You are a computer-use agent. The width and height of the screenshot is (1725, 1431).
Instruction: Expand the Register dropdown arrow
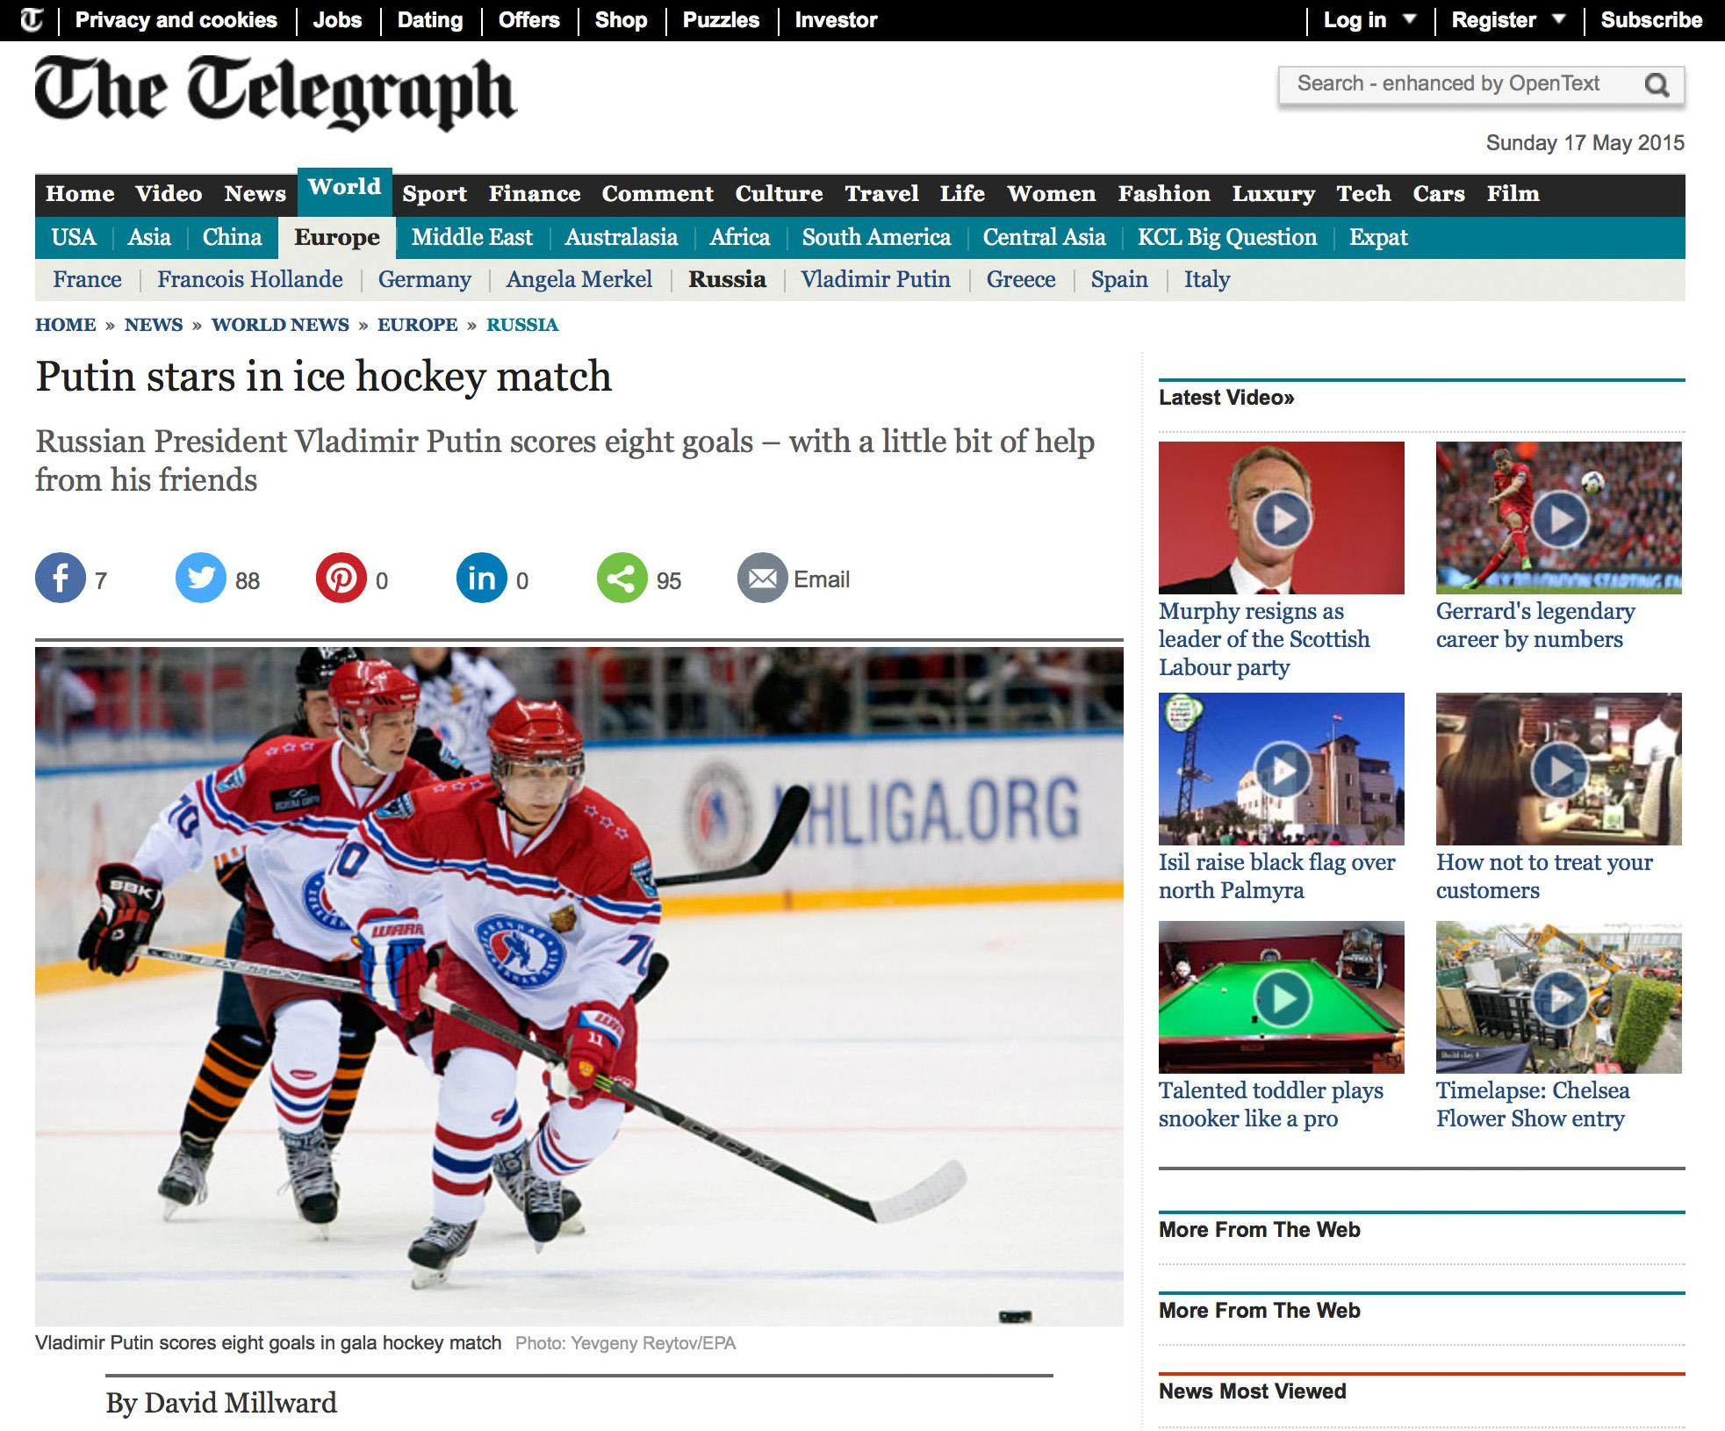click(1560, 18)
